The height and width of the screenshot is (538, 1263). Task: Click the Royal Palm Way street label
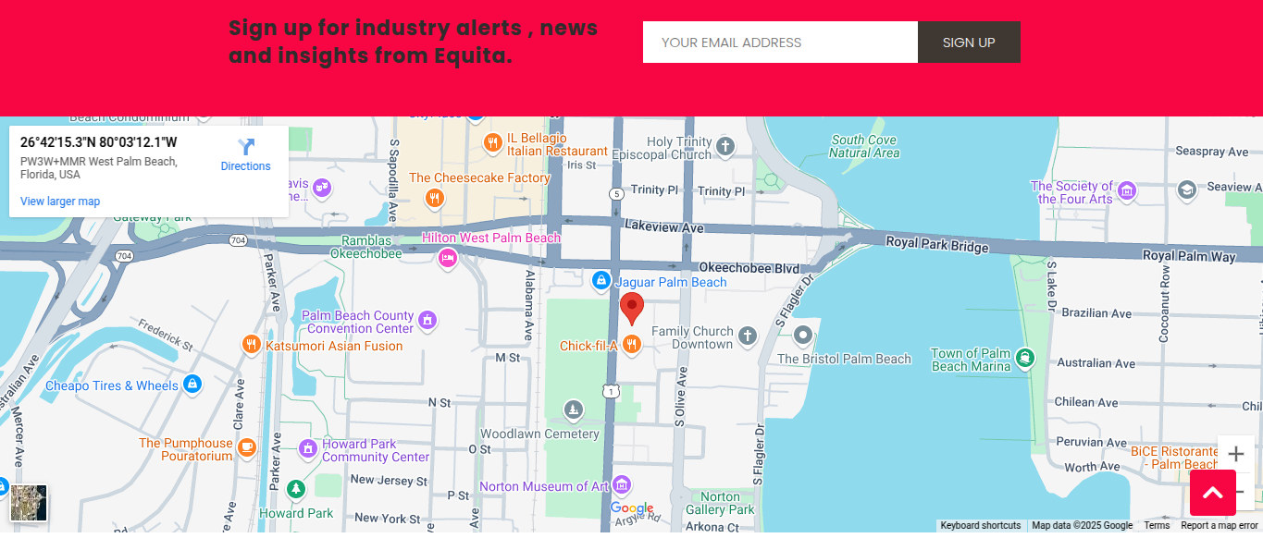(1189, 256)
